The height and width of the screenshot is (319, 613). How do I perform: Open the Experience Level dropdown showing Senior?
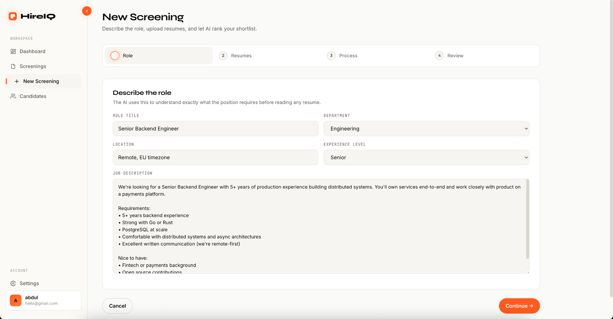tap(427, 157)
